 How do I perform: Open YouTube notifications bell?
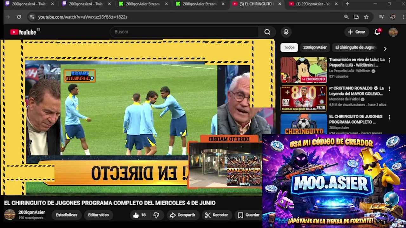(377, 32)
